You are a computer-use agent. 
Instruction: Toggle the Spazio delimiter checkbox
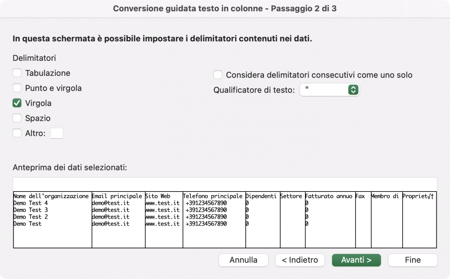point(17,118)
